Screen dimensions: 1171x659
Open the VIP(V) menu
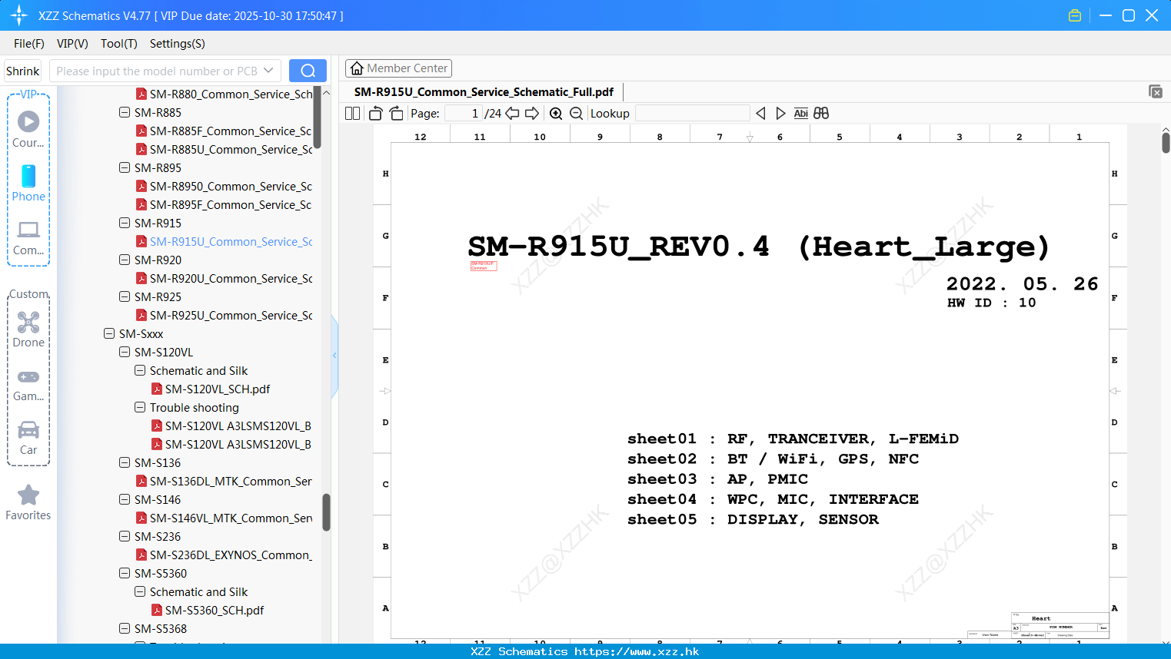(x=72, y=44)
